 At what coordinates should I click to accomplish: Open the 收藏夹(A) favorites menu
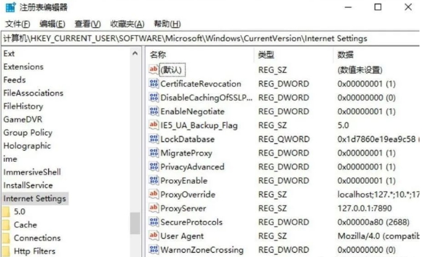pyautogui.click(x=127, y=24)
